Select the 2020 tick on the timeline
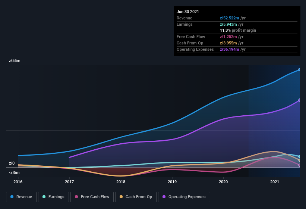 coord(223,182)
